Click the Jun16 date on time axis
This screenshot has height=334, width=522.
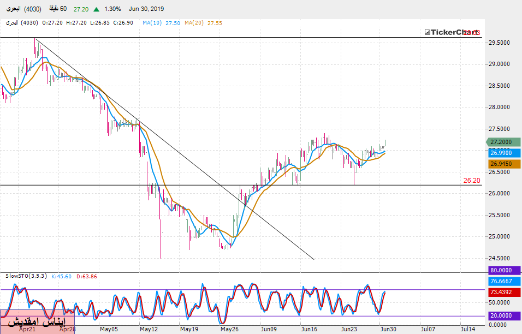pos(309,329)
